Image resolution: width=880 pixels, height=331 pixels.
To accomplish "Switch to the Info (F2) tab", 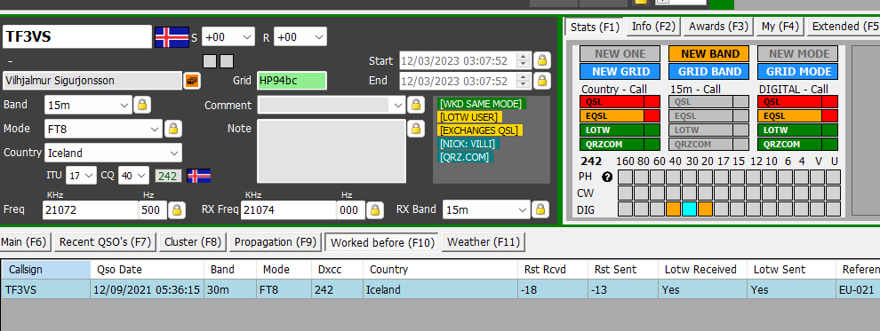I will [653, 26].
